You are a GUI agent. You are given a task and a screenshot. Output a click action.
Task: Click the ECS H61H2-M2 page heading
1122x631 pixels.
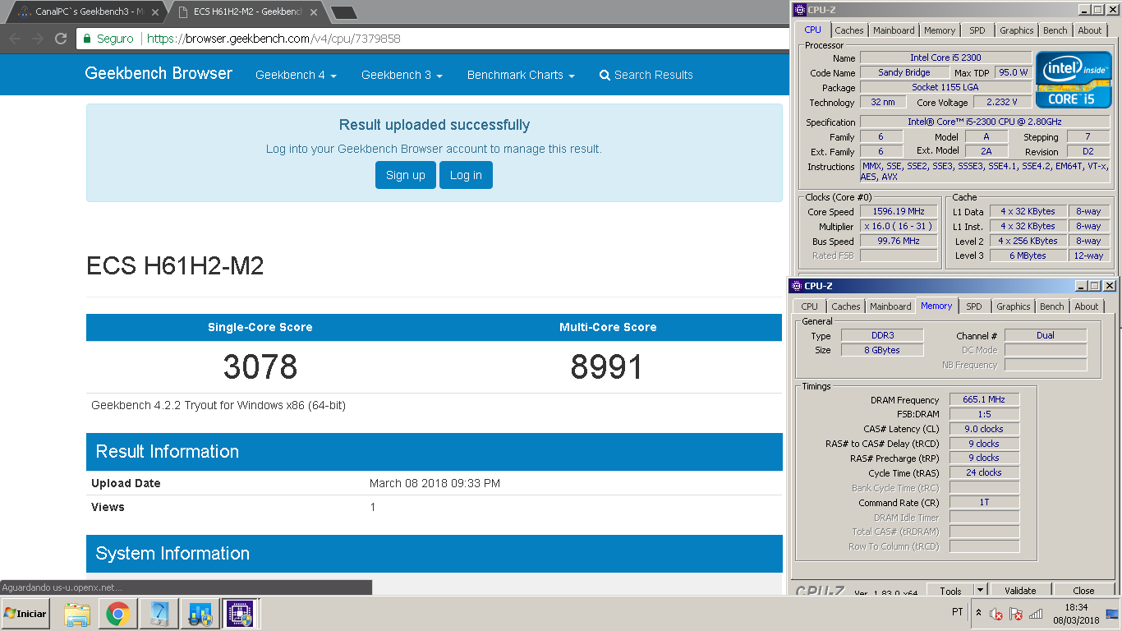tap(175, 266)
